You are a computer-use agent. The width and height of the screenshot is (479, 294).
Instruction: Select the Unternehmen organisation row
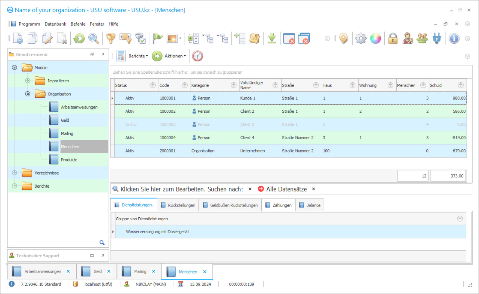pyautogui.click(x=290, y=151)
